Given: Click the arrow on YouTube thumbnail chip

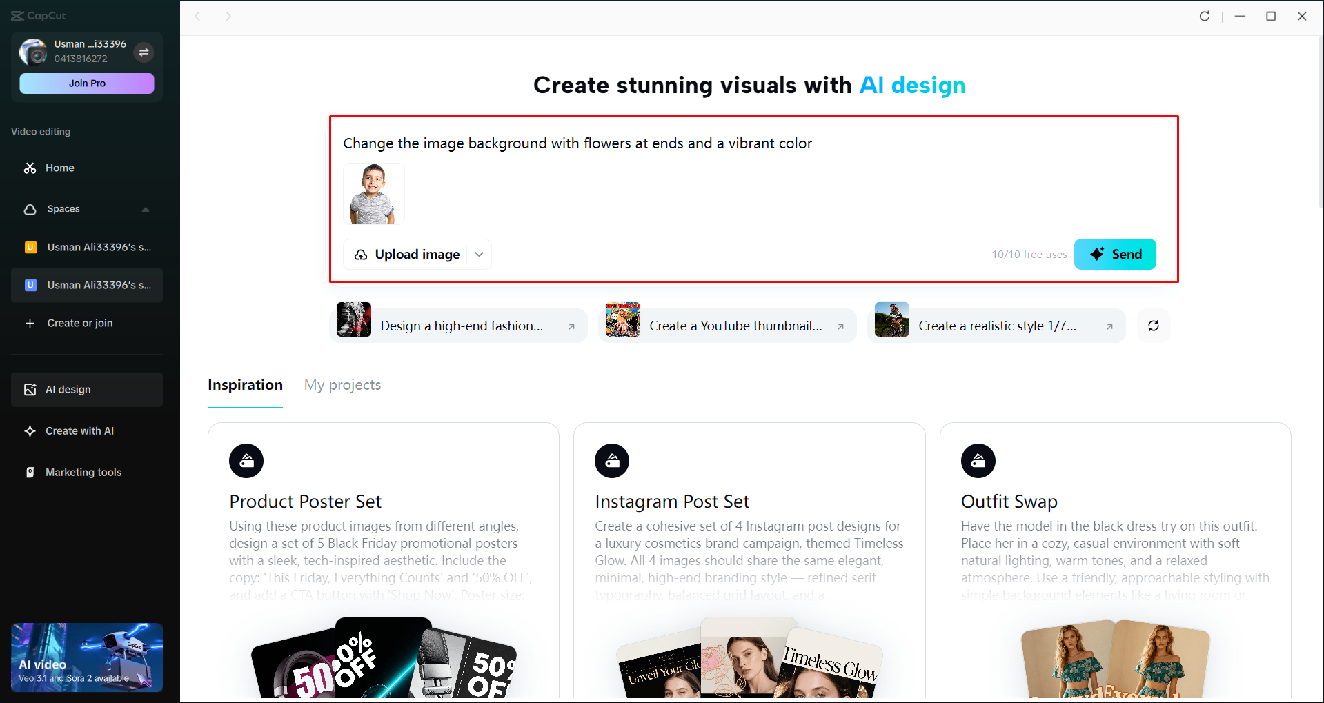Looking at the screenshot, I should point(840,327).
